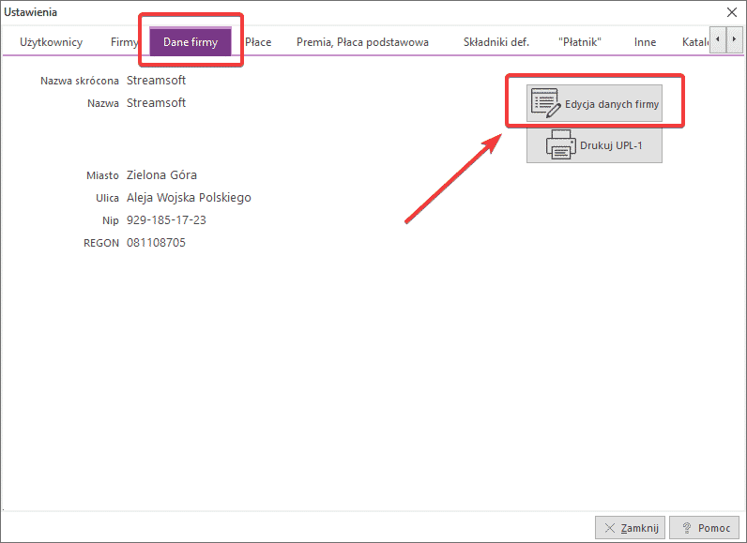The image size is (747, 543).
Task: Switch to Premia, Płaca podstawowa tab
Action: [362, 42]
